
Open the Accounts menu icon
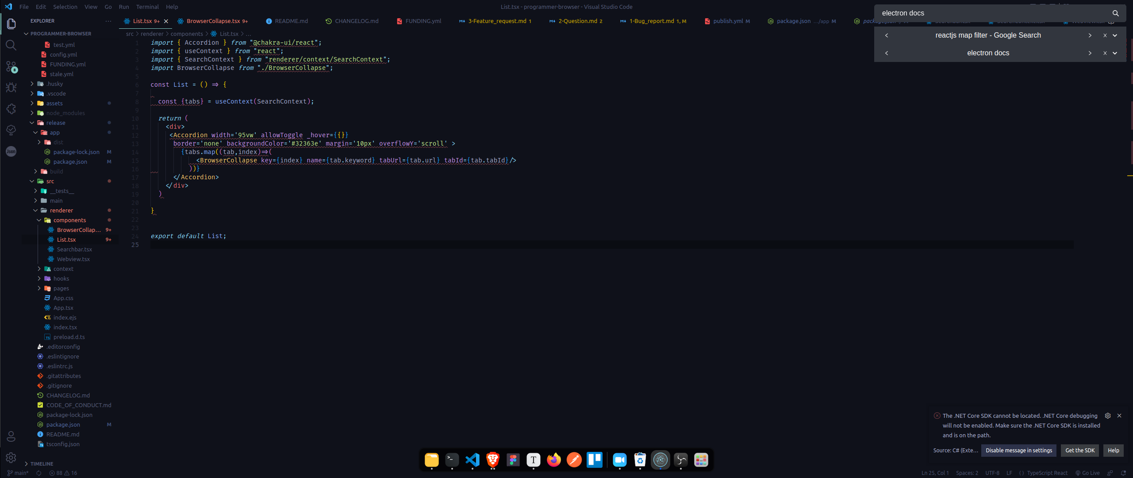point(11,436)
